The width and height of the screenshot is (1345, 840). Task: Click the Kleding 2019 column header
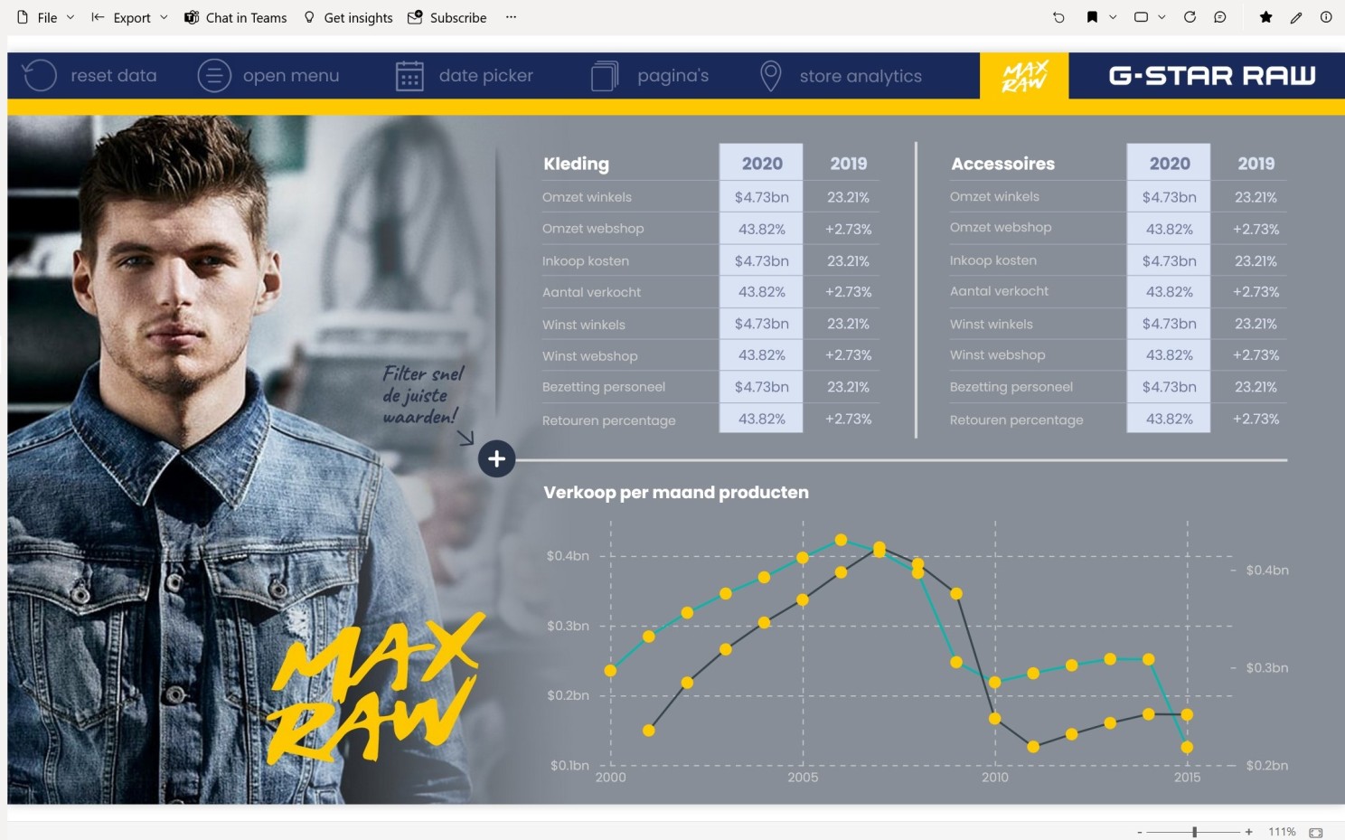848,164
